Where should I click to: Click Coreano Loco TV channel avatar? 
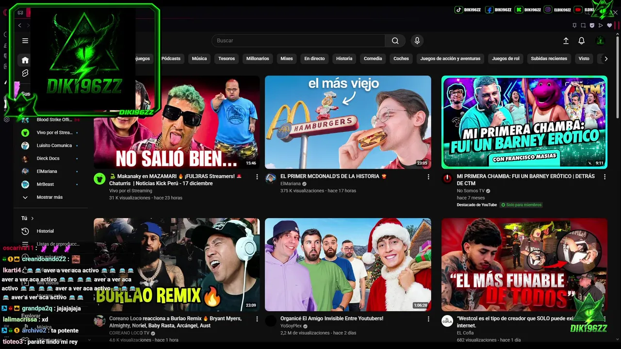coord(99,321)
